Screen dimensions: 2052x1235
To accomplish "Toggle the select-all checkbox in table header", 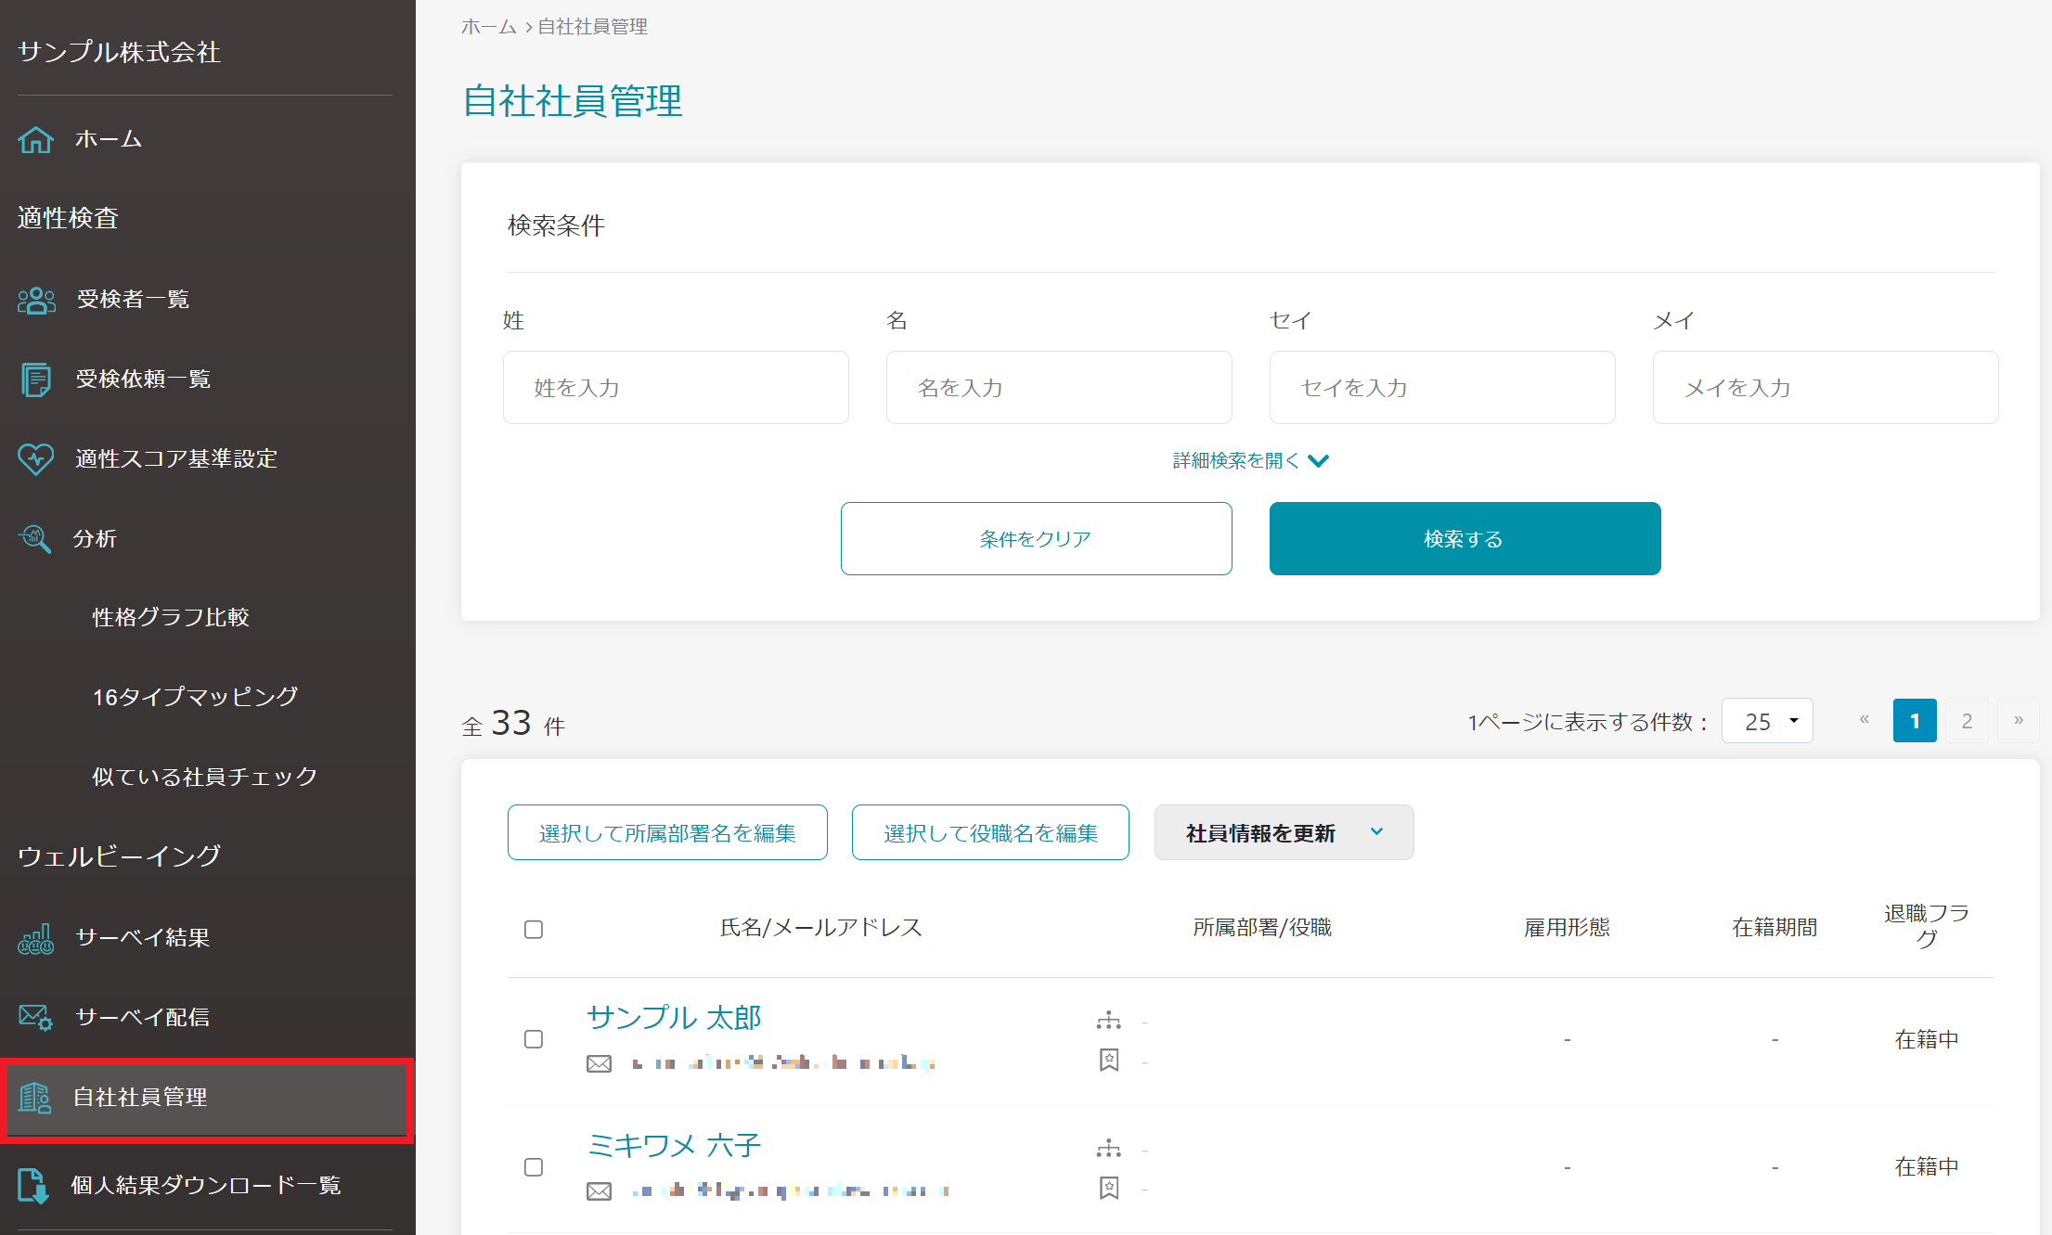I will coord(534,929).
